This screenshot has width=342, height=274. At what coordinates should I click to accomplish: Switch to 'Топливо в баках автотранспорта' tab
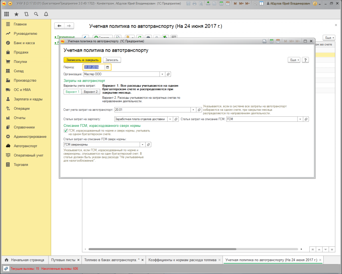tap(110, 260)
